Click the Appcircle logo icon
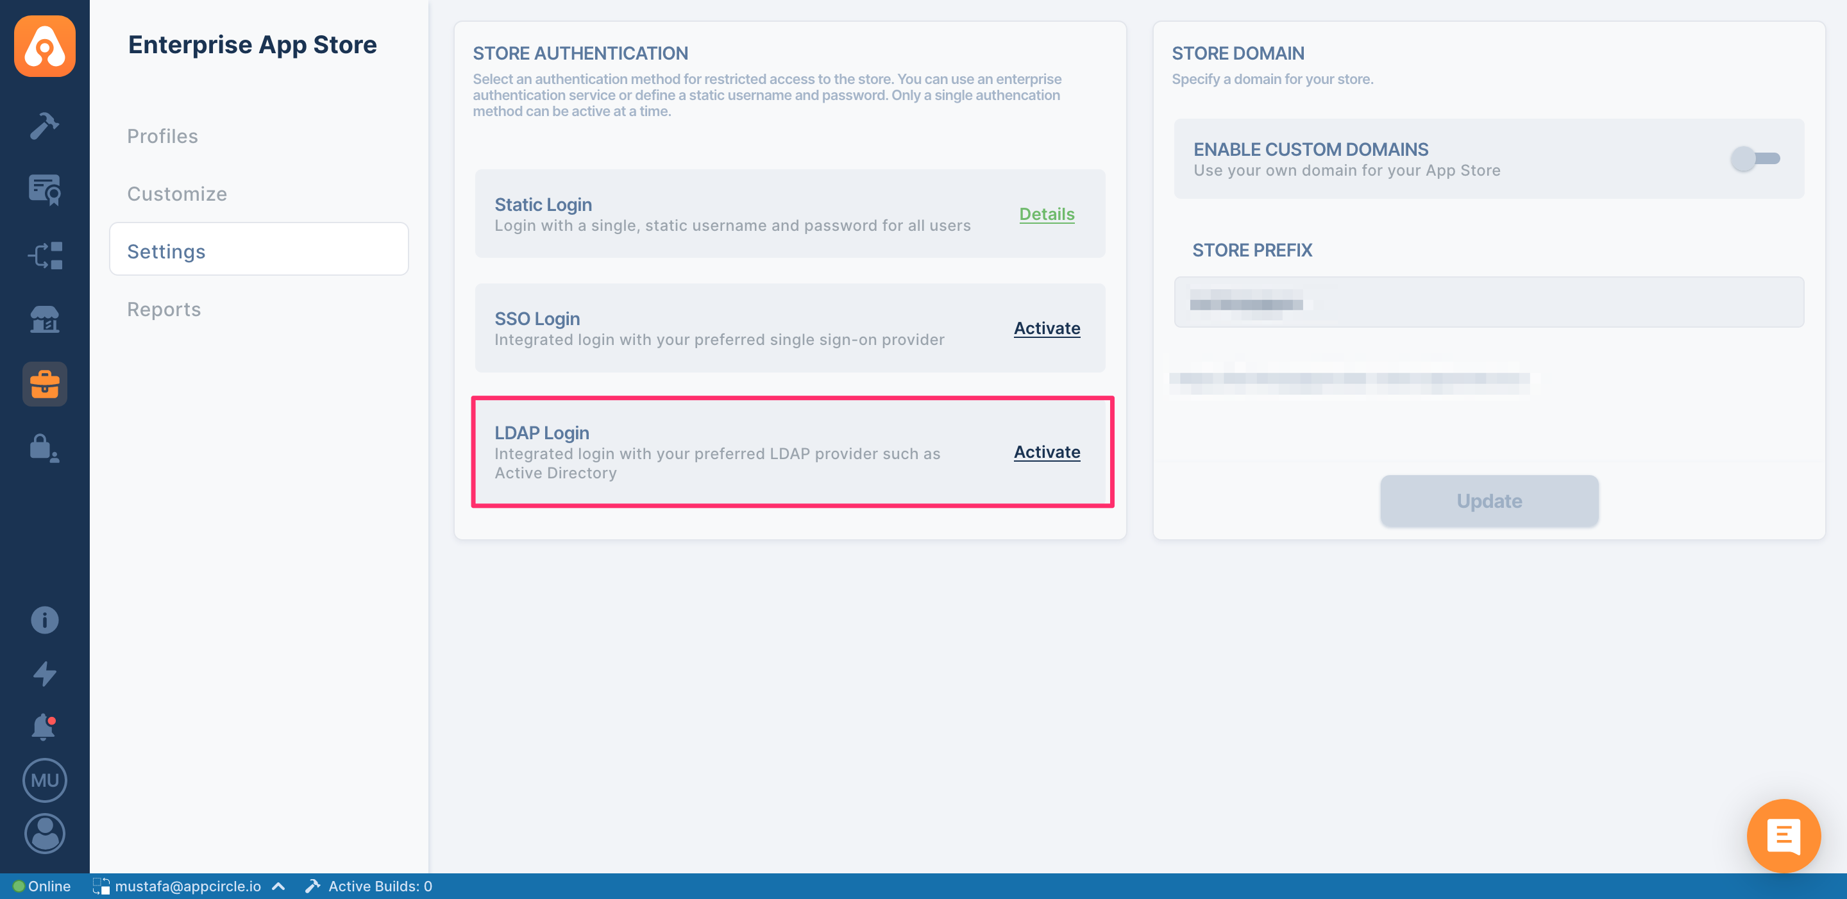1847x899 pixels. click(x=44, y=47)
